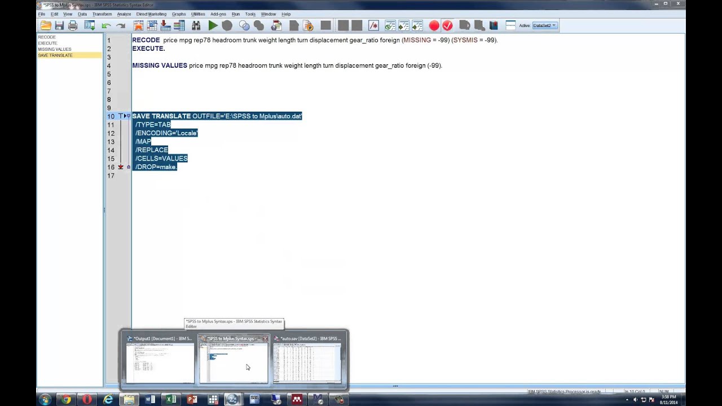Click the syntax help overlapping-circles icon
Viewport: 722px width, 406px height.
tap(244, 25)
